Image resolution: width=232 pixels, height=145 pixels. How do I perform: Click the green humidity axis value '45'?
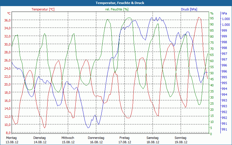[212, 79]
